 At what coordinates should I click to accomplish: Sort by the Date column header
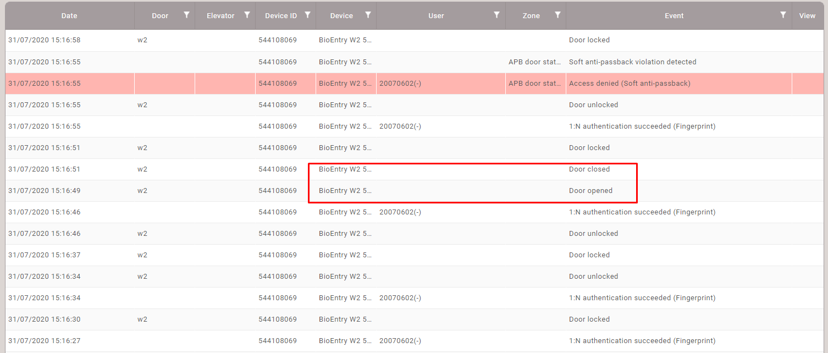click(69, 16)
